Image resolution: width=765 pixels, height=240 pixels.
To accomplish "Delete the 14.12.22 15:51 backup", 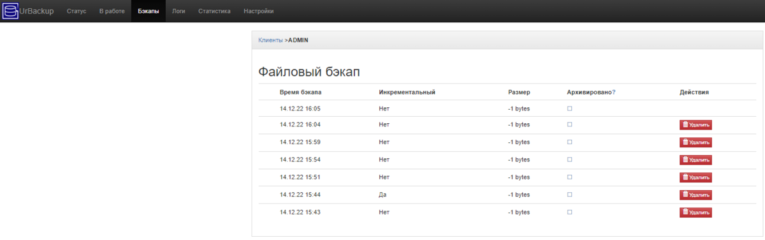I will click(x=696, y=177).
